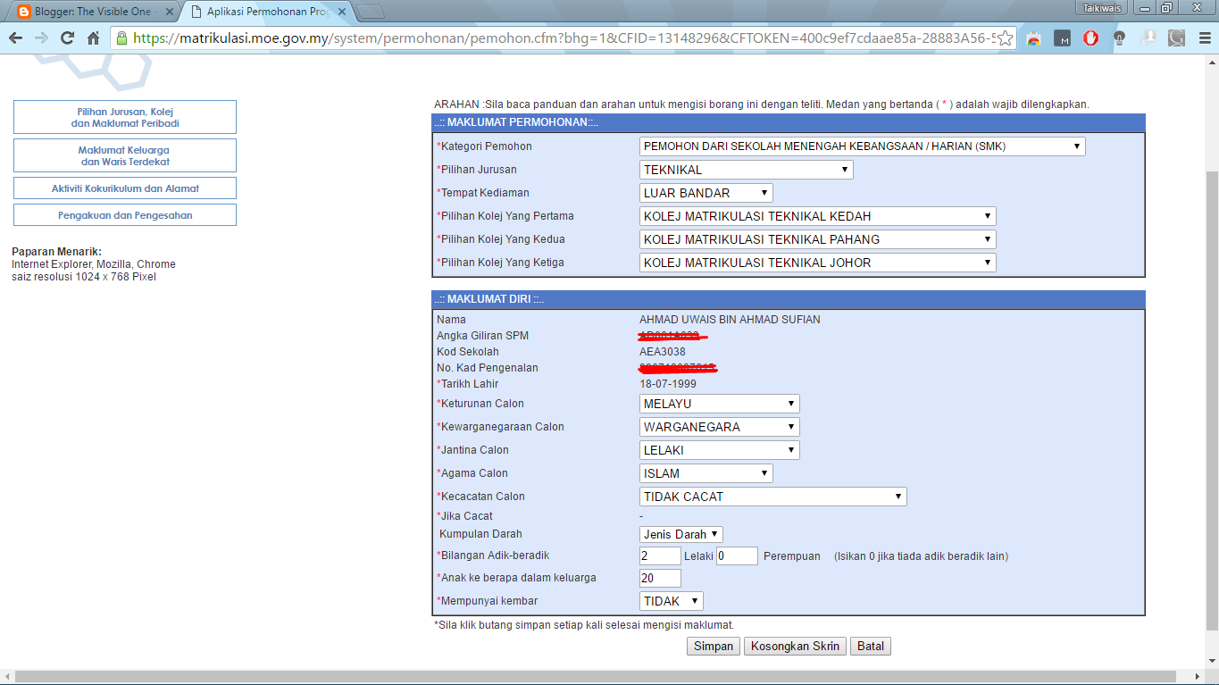Expand the Kategori Pemohon dropdown
This screenshot has height=685, width=1219.
tap(862, 146)
